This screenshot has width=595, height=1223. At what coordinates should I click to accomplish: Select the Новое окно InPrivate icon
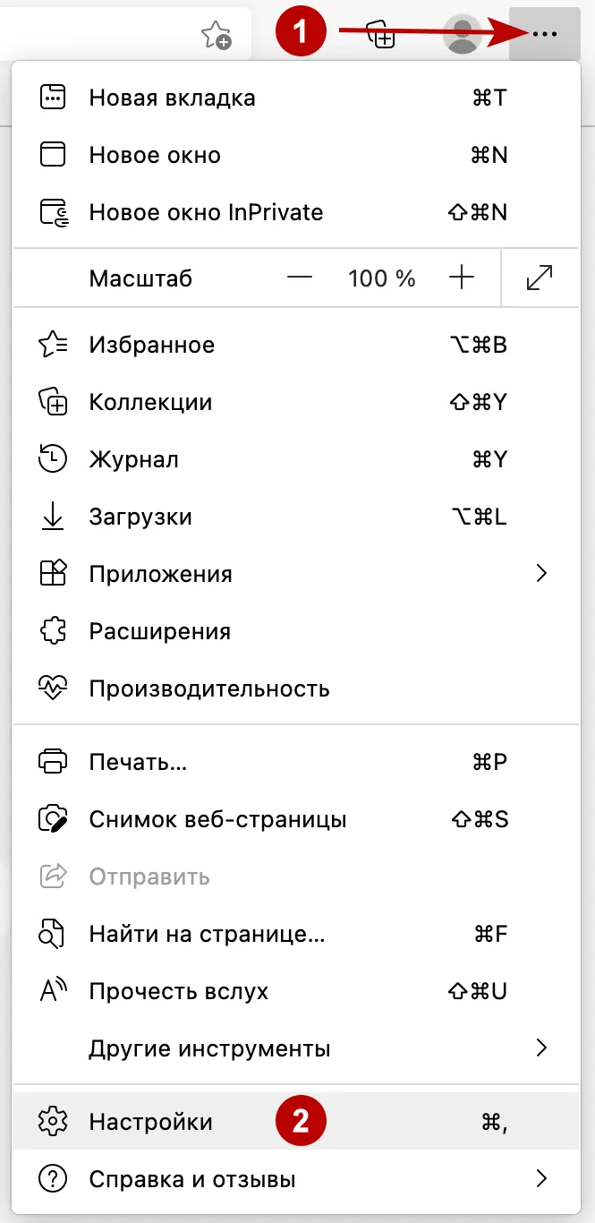point(54,212)
